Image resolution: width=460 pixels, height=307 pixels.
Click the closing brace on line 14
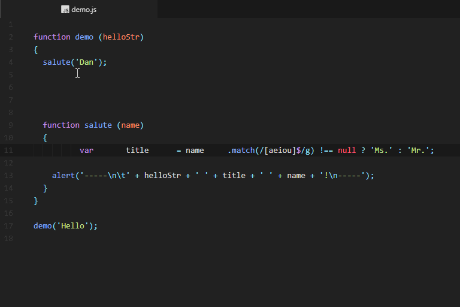click(x=45, y=188)
